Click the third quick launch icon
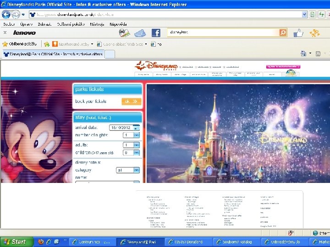This screenshot has height=247, width=330. [x=57, y=242]
